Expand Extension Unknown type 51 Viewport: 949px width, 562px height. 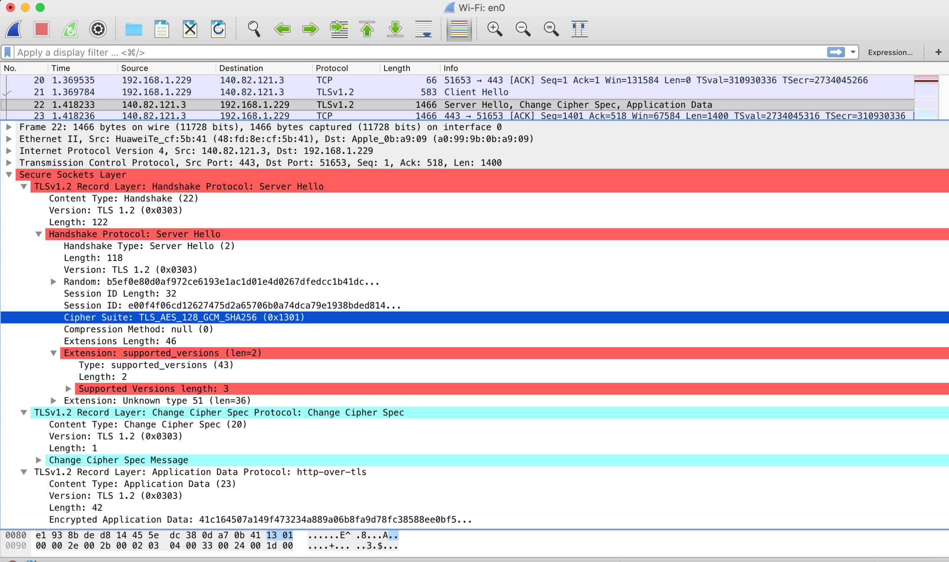(54, 401)
